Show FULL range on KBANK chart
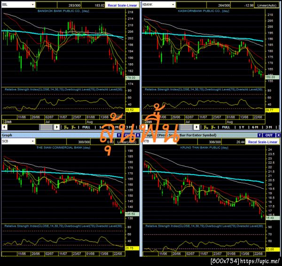The image size is (282, 266). pos(226,127)
